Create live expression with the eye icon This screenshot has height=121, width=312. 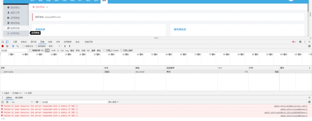tap(37, 102)
